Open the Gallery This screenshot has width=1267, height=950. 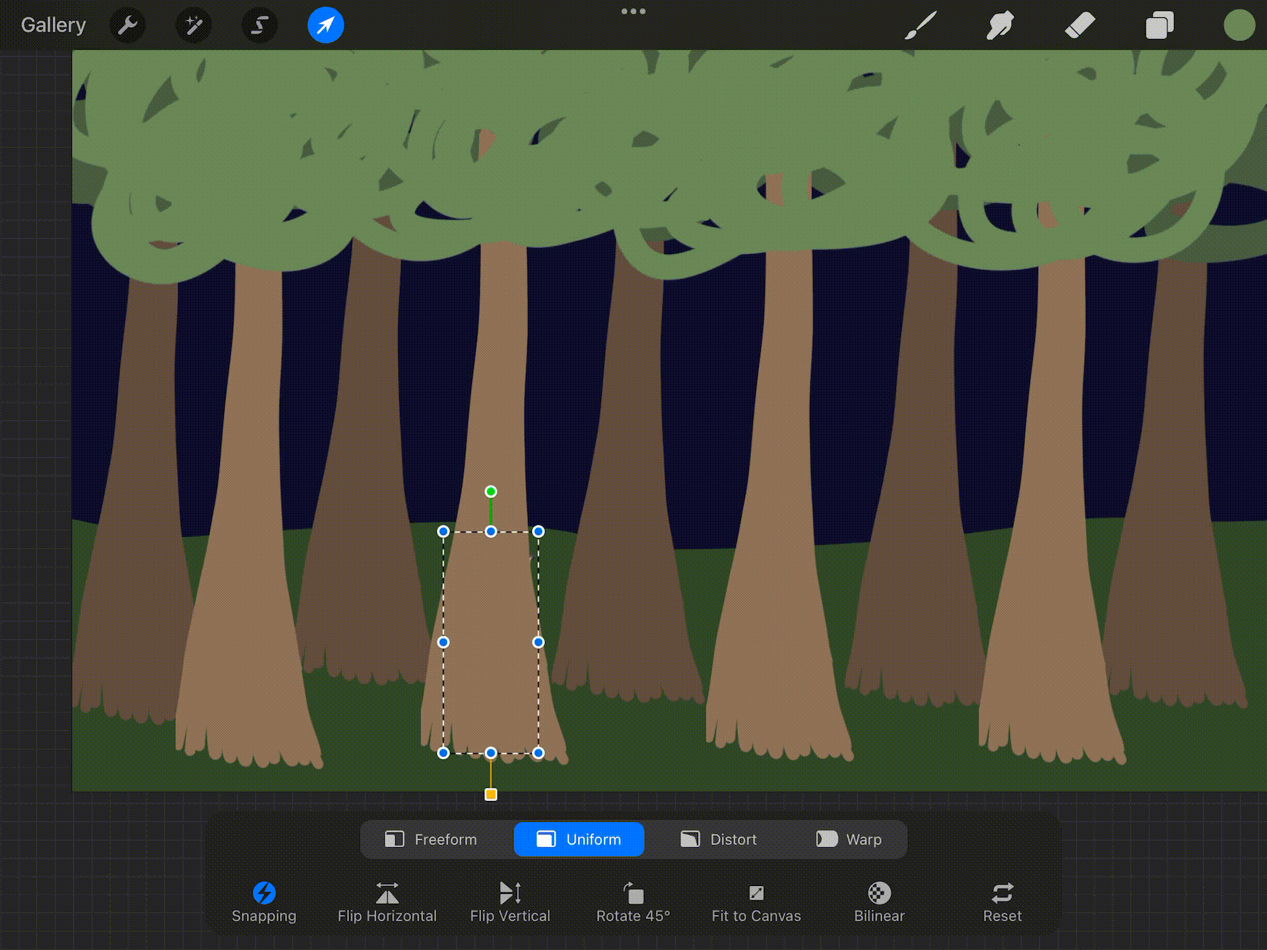[53, 25]
